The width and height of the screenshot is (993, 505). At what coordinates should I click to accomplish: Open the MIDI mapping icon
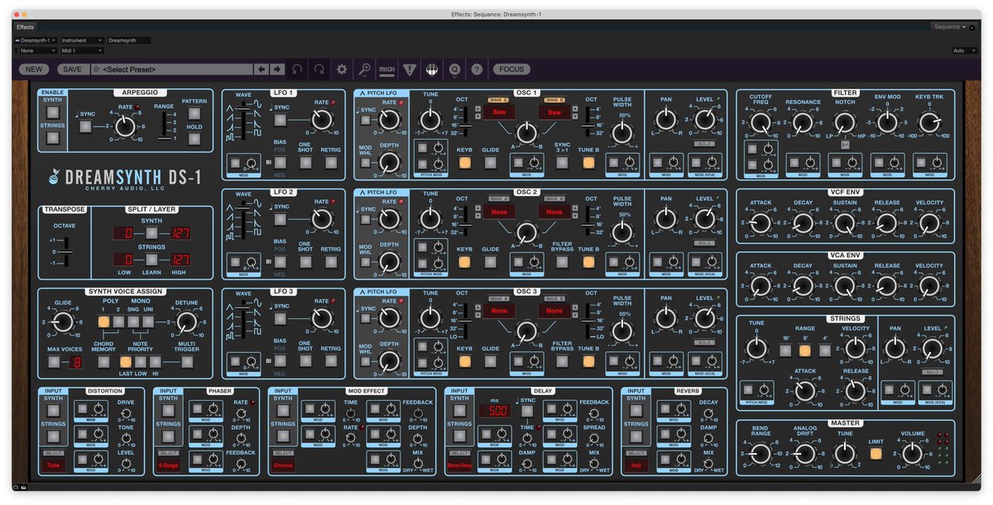(x=386, y=69)
